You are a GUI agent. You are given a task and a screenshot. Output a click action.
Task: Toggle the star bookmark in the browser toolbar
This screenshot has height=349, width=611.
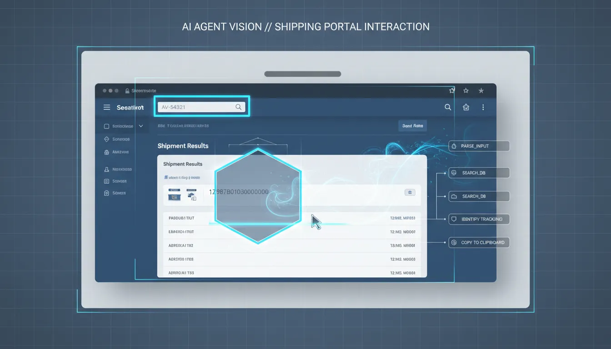(466, 91)
